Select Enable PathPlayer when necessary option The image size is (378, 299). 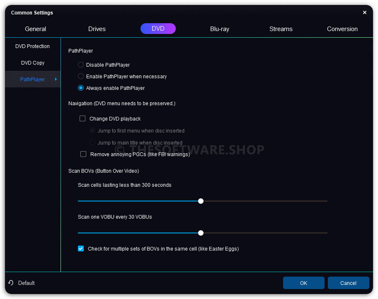81,76
